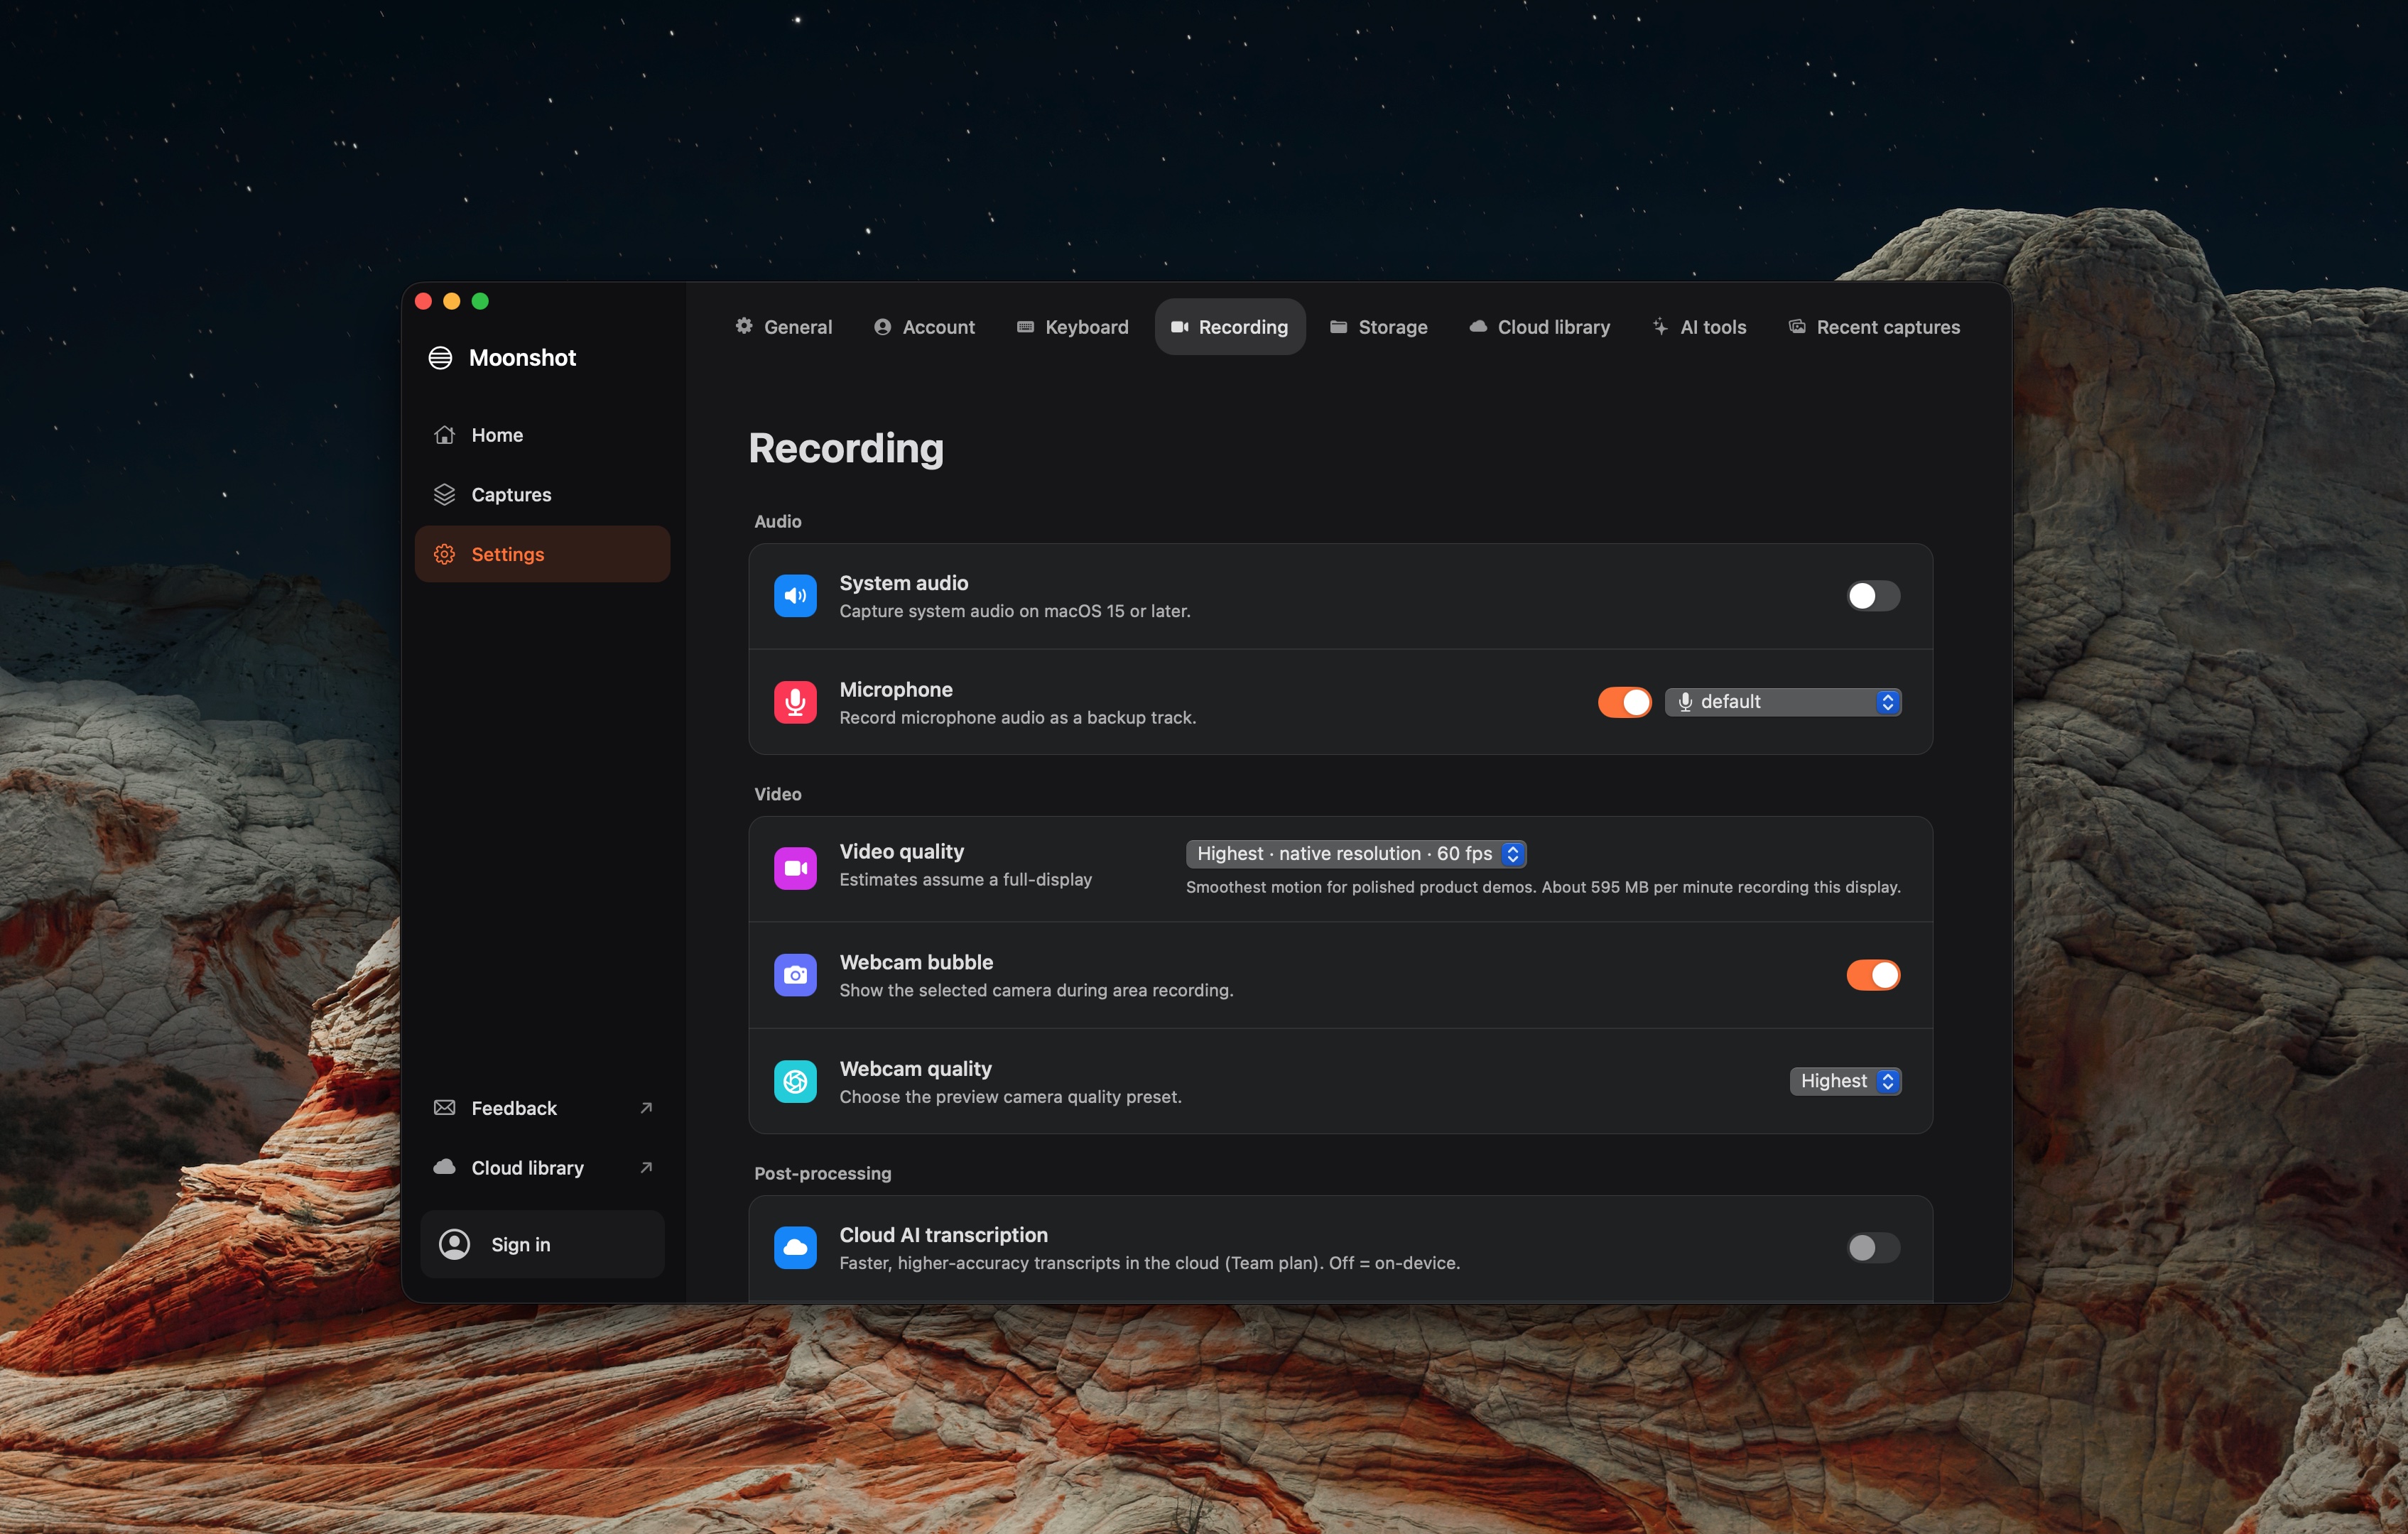Switch to the Account tab
This screenshot has height=1534, width=2408.
click(924, 327)
